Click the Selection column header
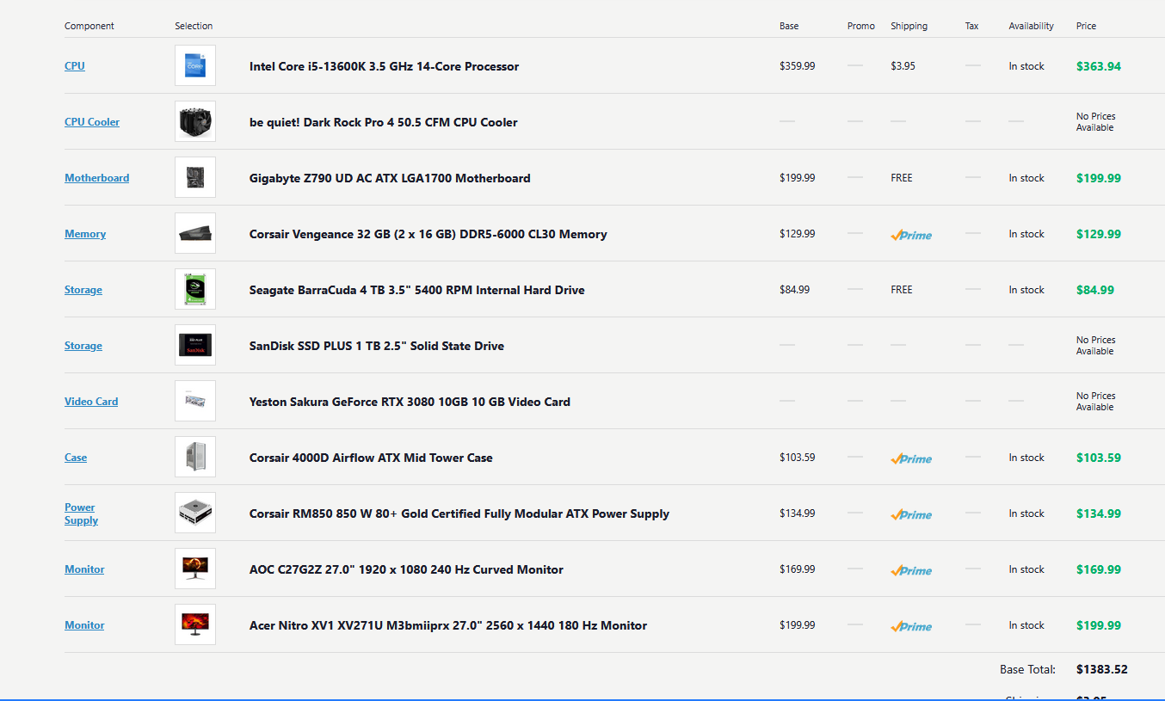 (194, 26)
